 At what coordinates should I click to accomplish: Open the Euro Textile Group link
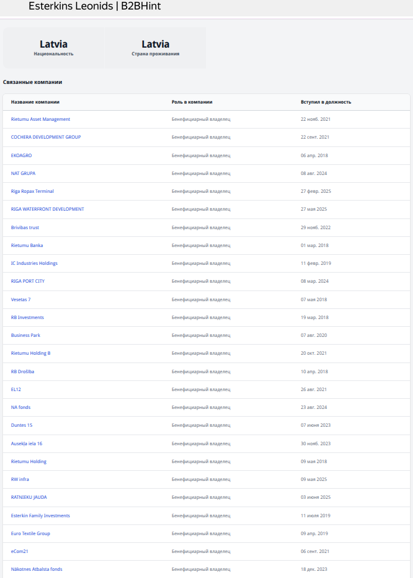point(30,533)
